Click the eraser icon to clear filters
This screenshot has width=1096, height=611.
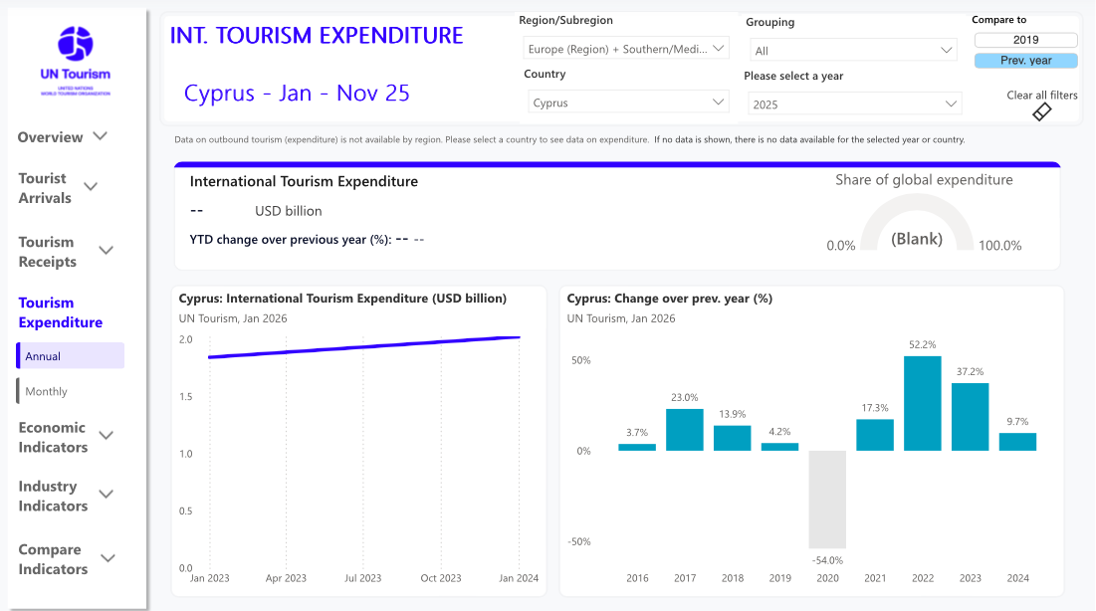[1041, 112]
